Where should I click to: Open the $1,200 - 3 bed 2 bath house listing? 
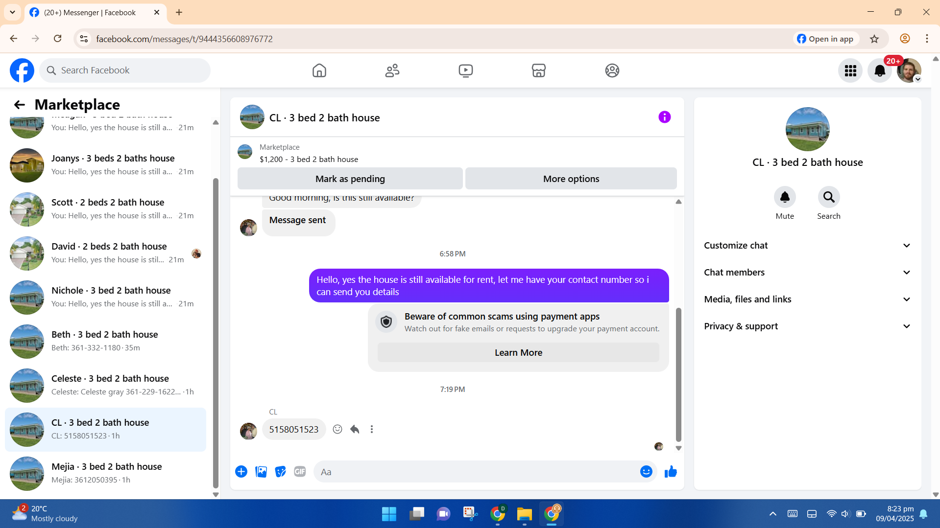pos(309,160)
